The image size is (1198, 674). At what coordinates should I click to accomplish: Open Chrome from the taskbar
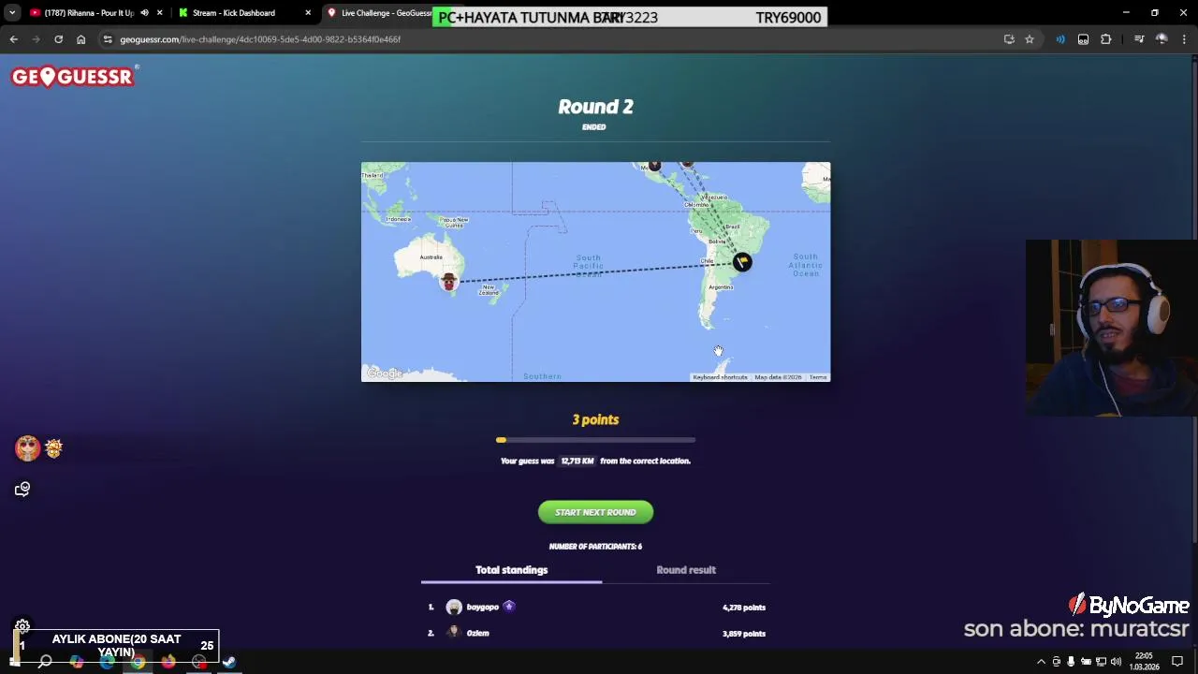138,662
